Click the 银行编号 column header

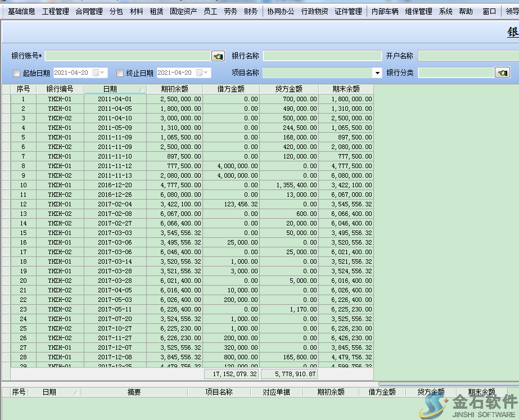click(x=60, y=89)
